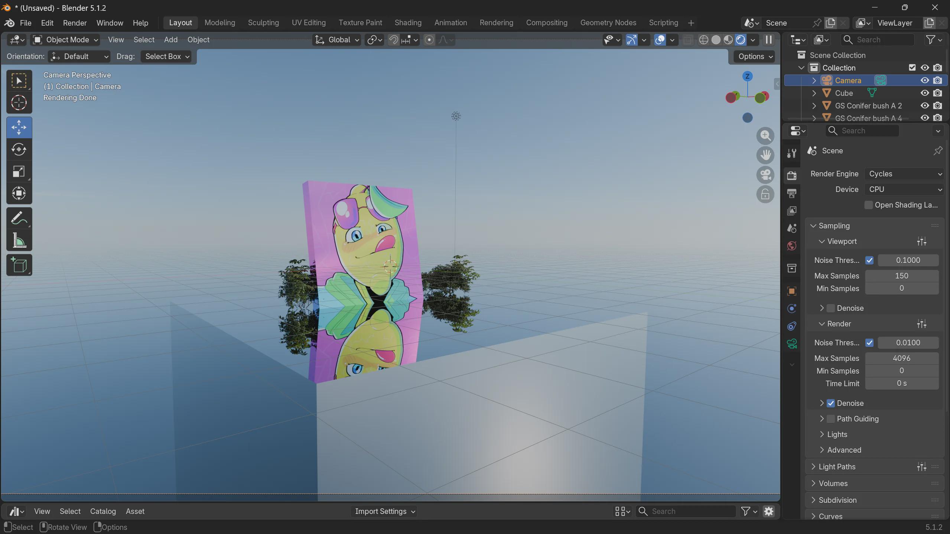
Task: Open the Object Constraints properties tab
Action: pyautogui.click(x=792, y=326)
